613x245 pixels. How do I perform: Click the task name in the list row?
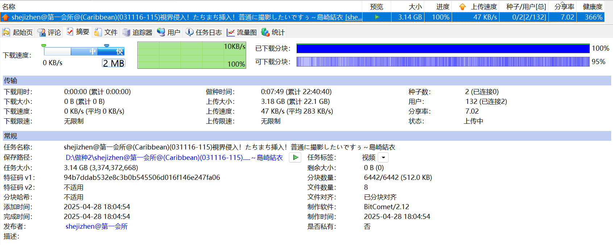pyautogui.click(x=187, y=17)
